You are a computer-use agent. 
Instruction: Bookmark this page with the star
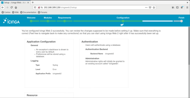click(154, 8)
